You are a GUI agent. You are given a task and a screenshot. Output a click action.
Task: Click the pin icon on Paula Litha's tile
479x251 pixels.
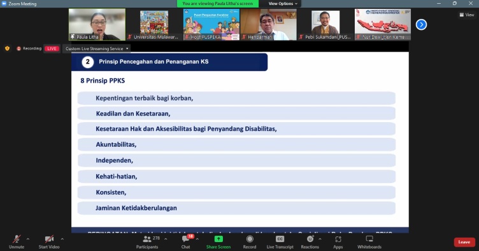[x=73, y=37]
